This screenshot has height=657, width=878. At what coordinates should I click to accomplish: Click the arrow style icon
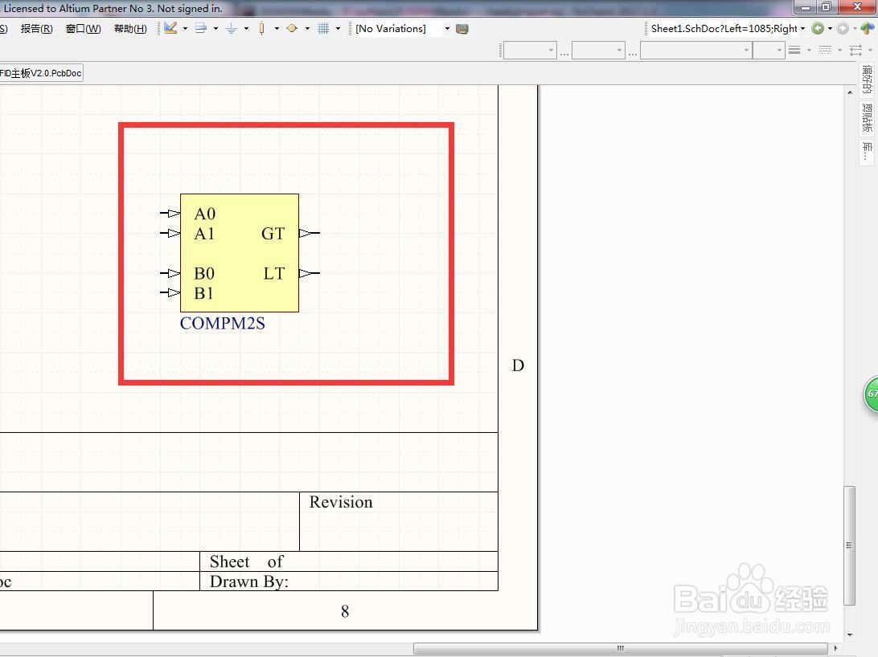855,51
